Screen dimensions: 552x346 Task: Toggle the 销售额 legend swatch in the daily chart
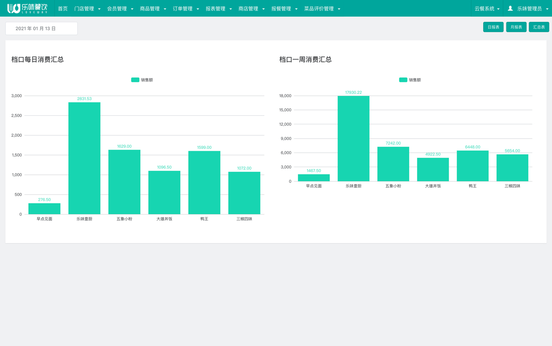(135, 80)
